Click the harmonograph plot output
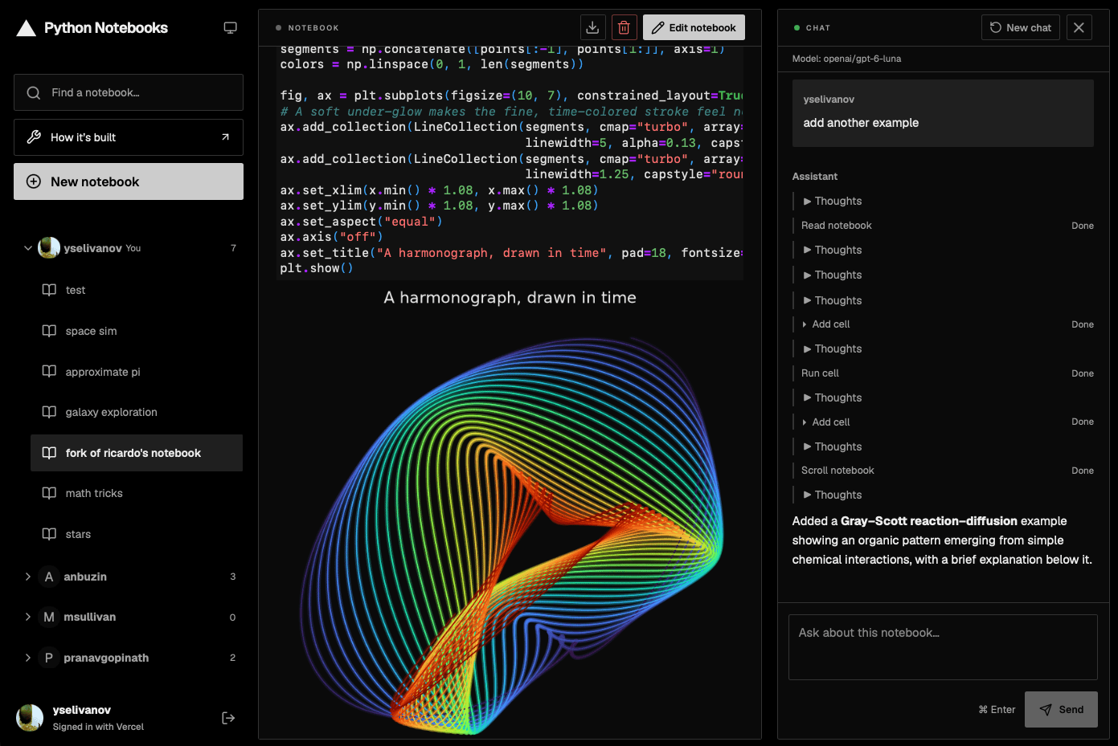Screen dimensions: 1118x746 pos(510,511)
